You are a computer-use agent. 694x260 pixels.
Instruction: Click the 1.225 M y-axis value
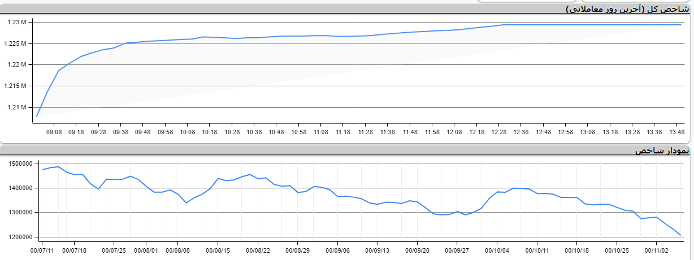point(15,43)
